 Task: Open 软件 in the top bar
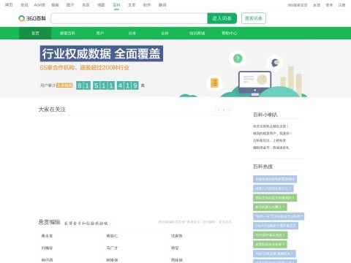point(147,5)
